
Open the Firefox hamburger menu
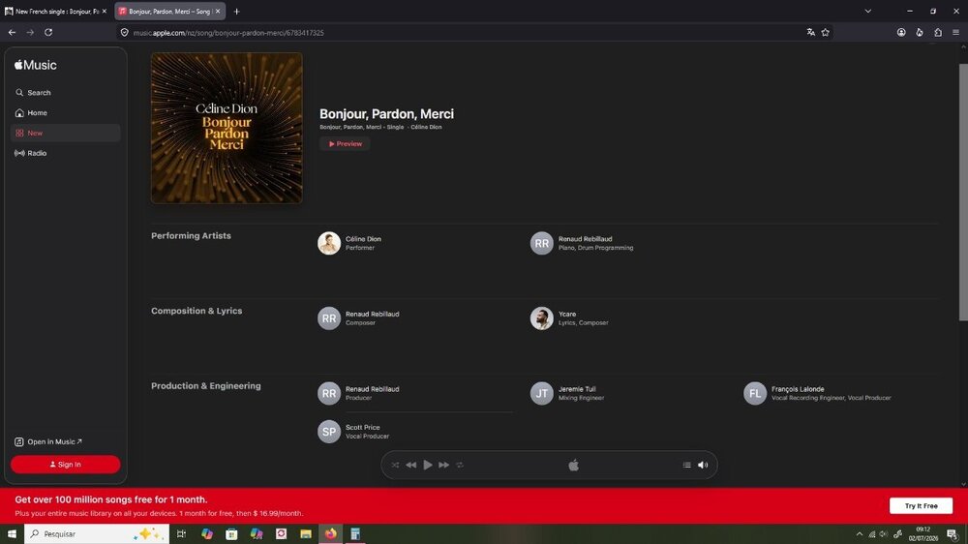pos(955,32)
